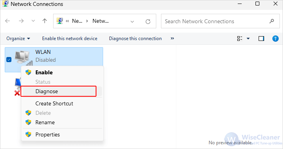The height and width of the screenshot is (149, 283).
Task: Click the Forward navigation arrow
Action: (x=21, y=21)
